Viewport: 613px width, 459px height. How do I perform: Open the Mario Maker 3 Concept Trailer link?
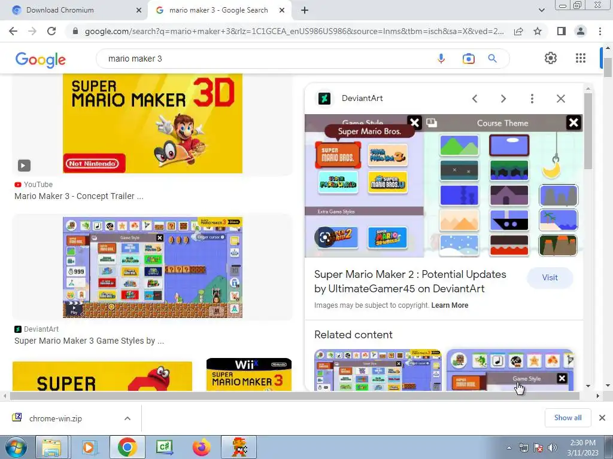pyautogui.click(x=79, y=196)
